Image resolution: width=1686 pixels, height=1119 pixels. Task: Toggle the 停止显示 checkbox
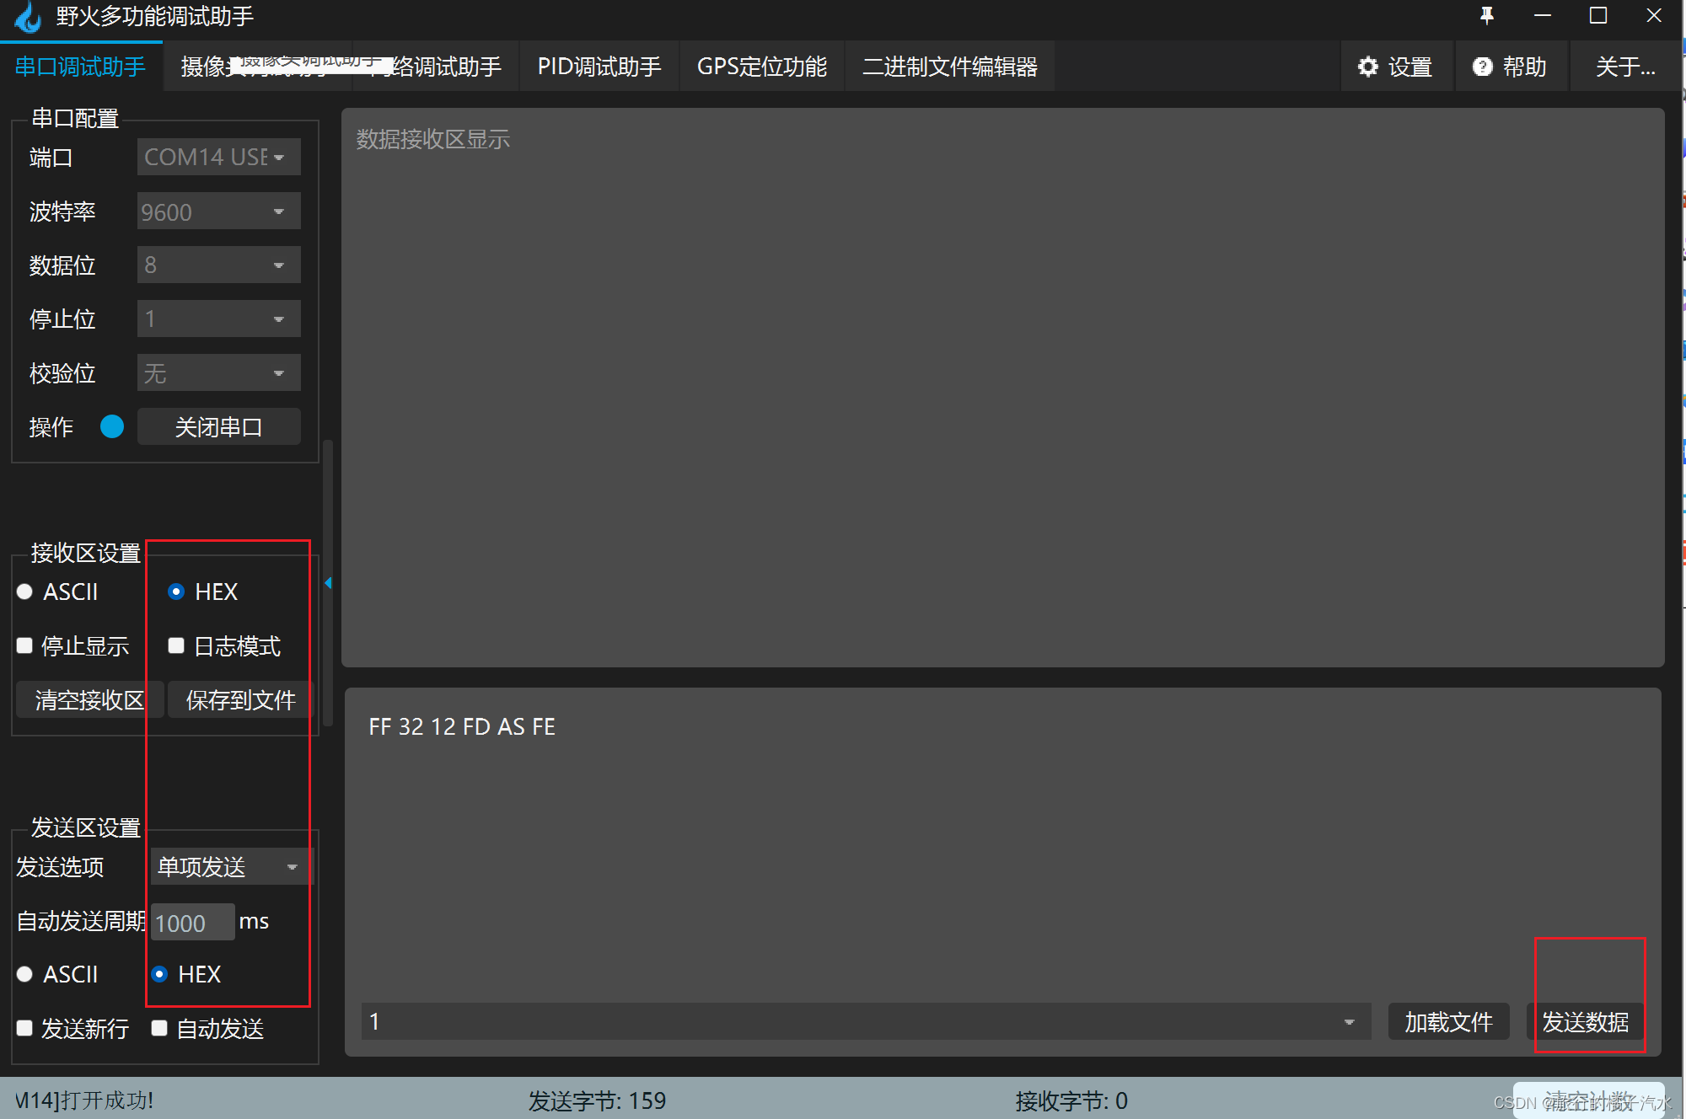24,645
